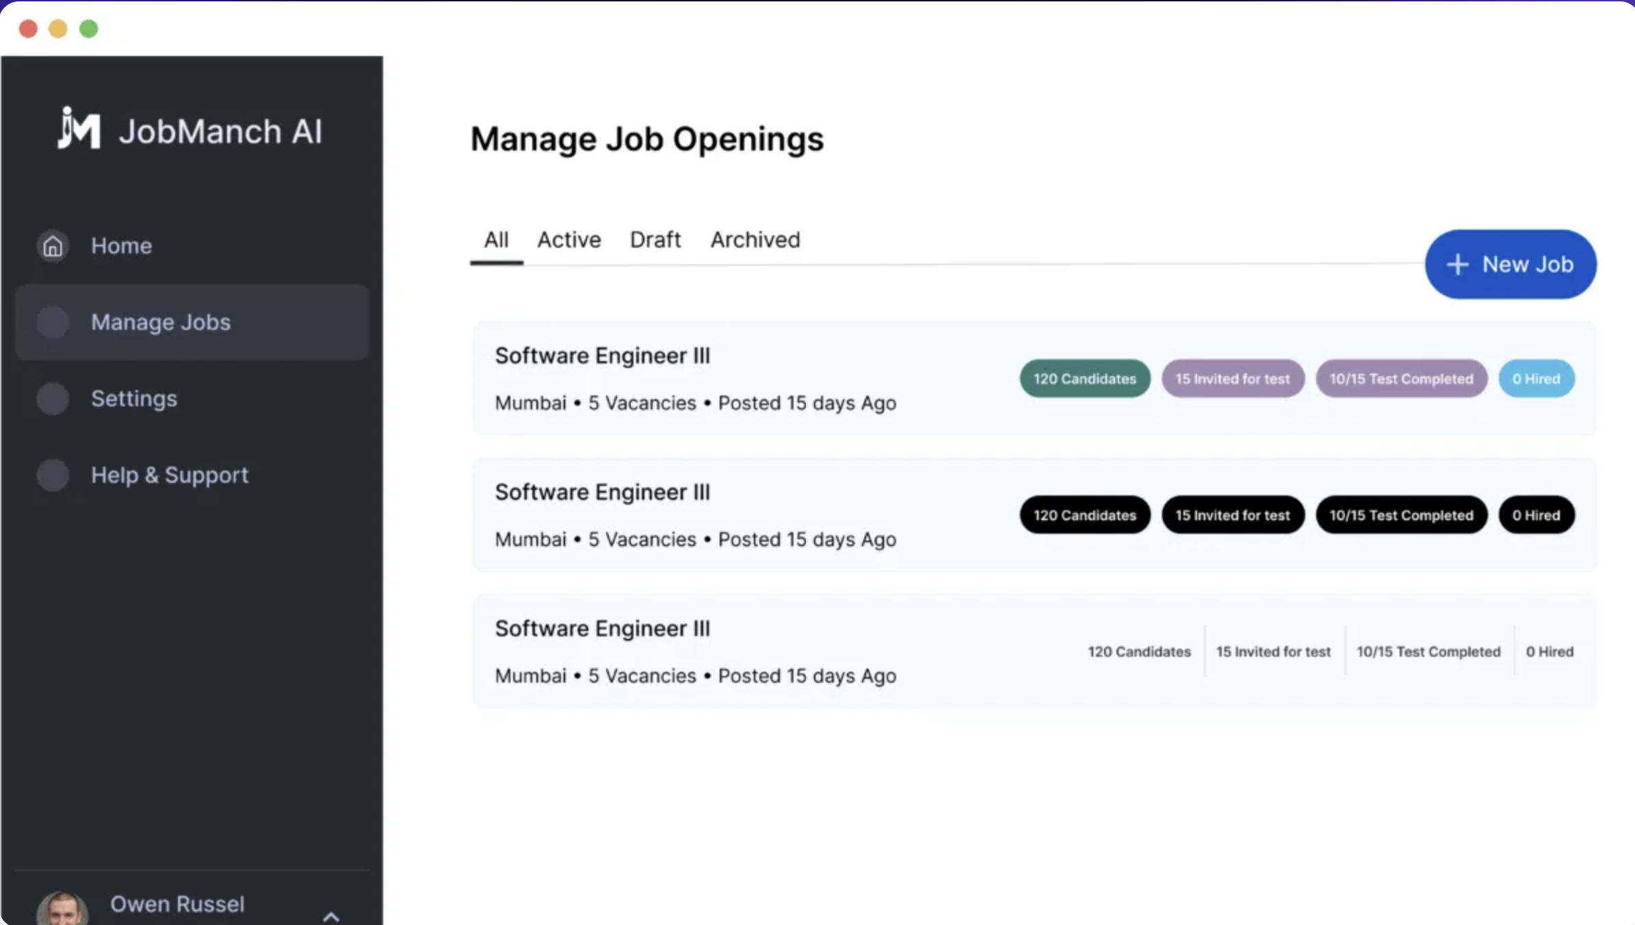Select the green 120 Candidates badge

(x=1084, y=378)
